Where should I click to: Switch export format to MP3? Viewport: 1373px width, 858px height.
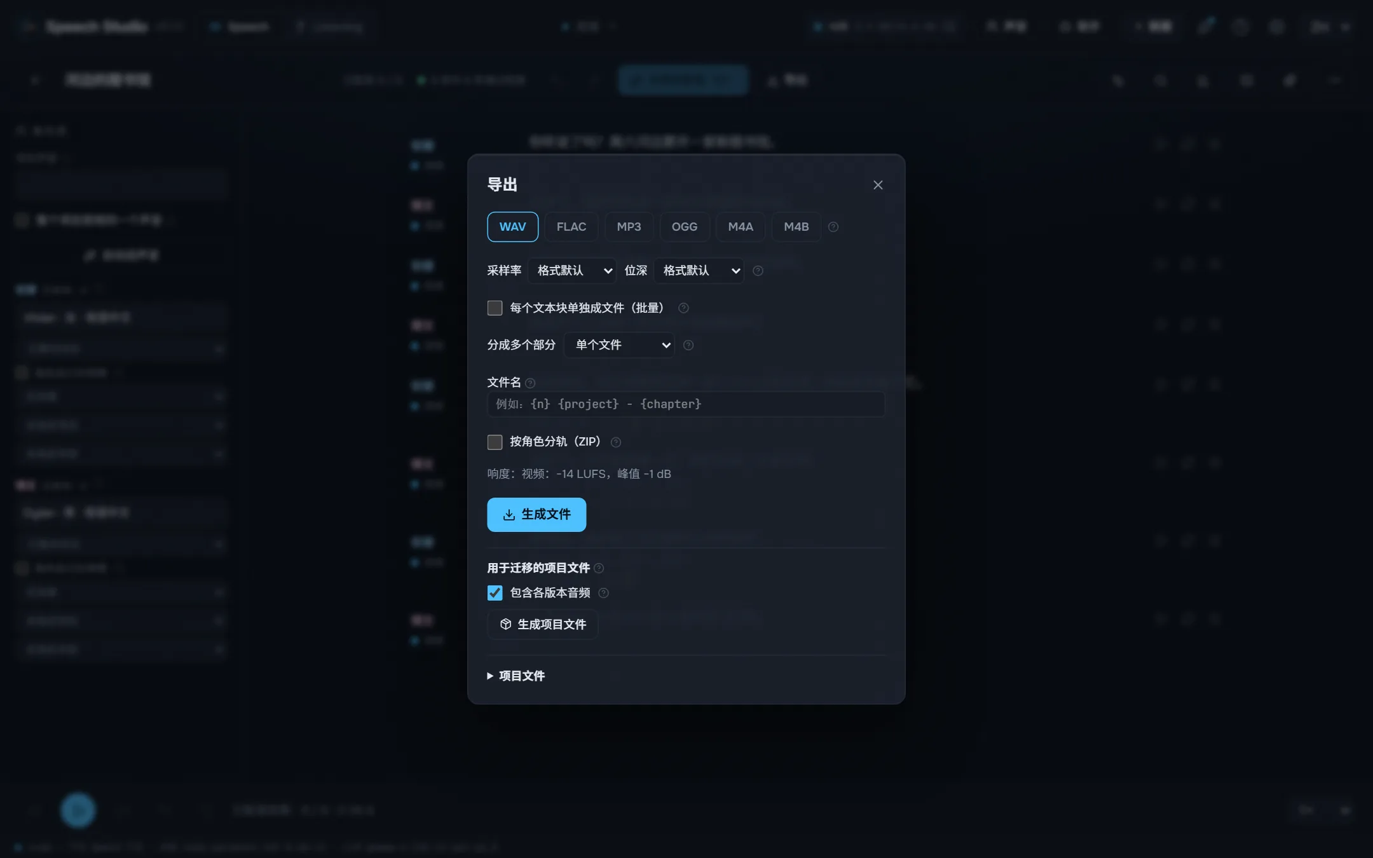(629, 227)
